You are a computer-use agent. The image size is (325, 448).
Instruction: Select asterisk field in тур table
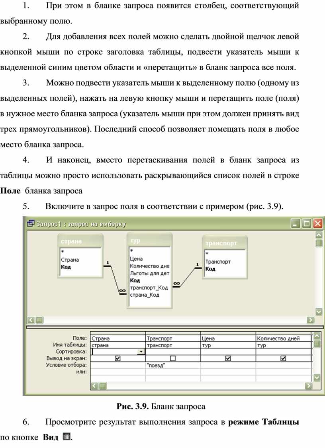(131, 251)
